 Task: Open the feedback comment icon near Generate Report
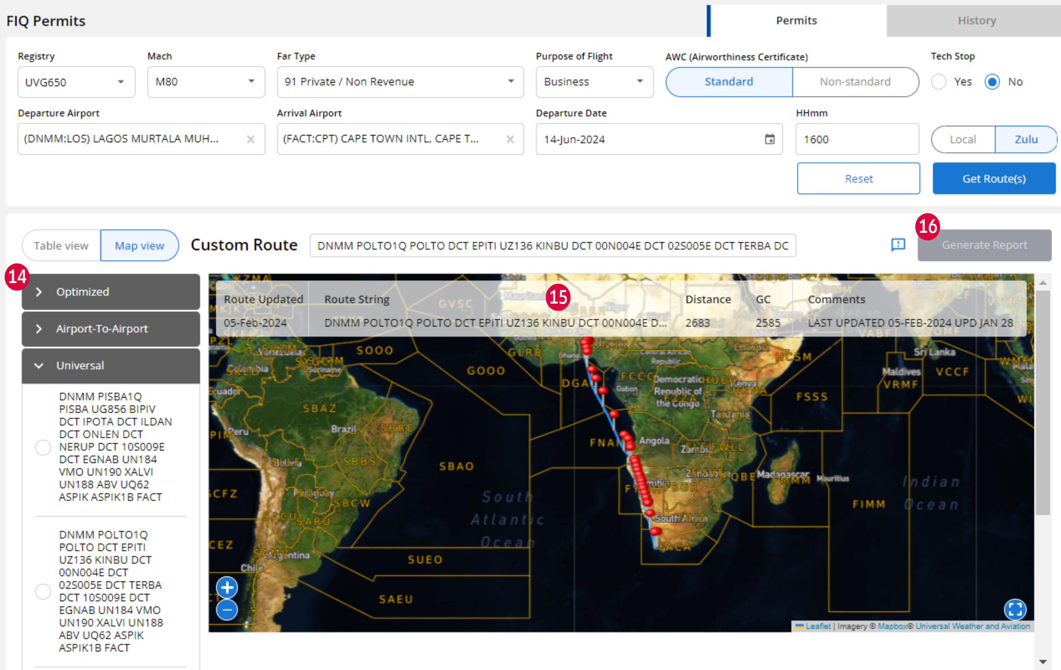[x=898, y=245]
